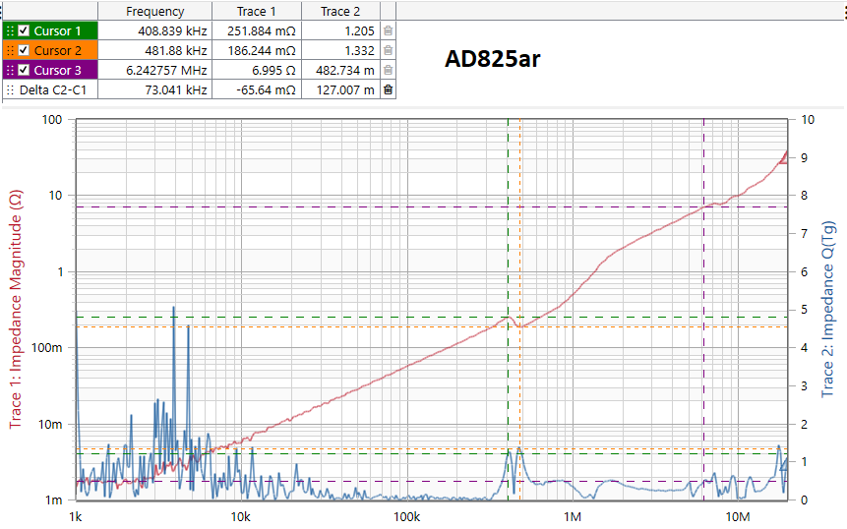
Task: Click the purple Cursor 3 label cell
Action: [50, 70]
